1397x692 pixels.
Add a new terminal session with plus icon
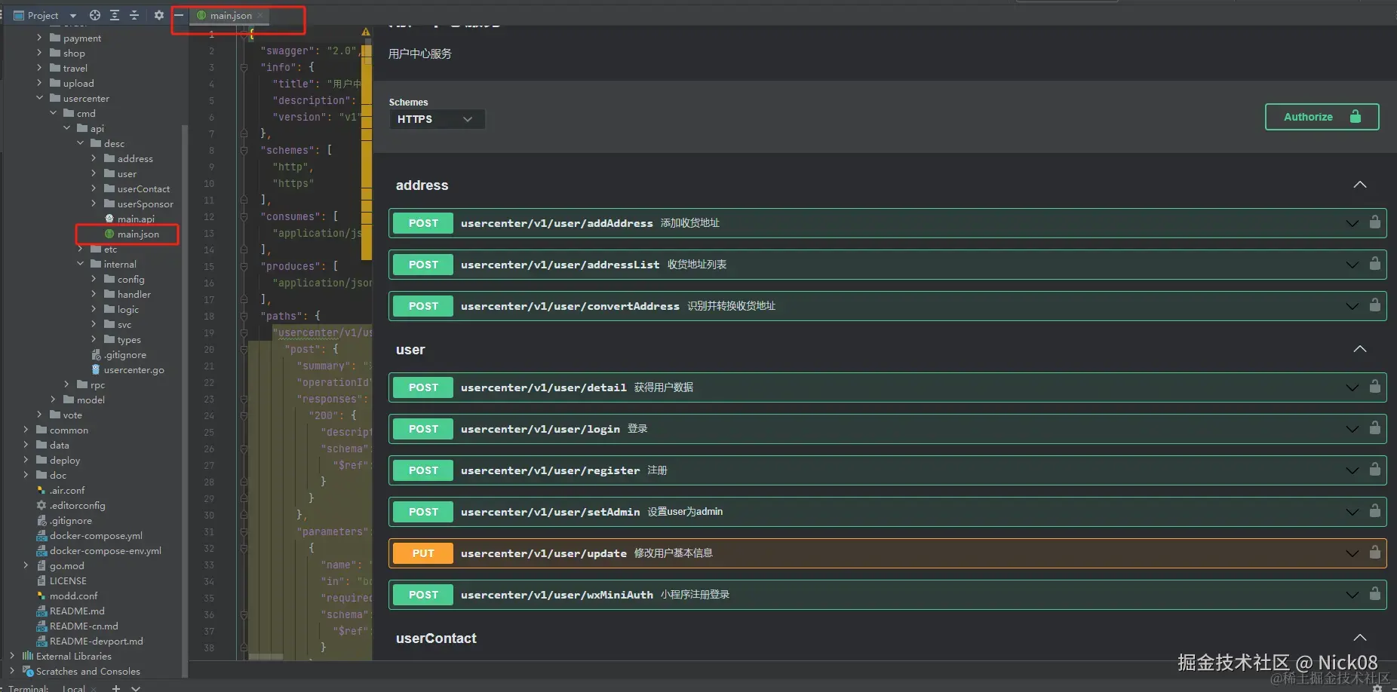[x=116, y=687]
